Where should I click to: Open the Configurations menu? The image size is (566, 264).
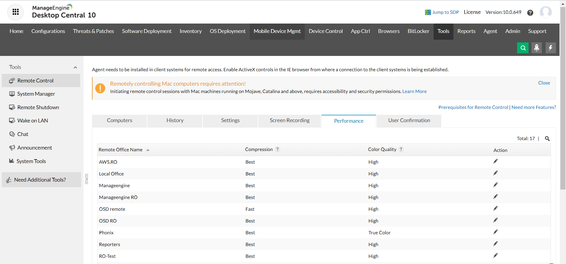coord(48,31)
